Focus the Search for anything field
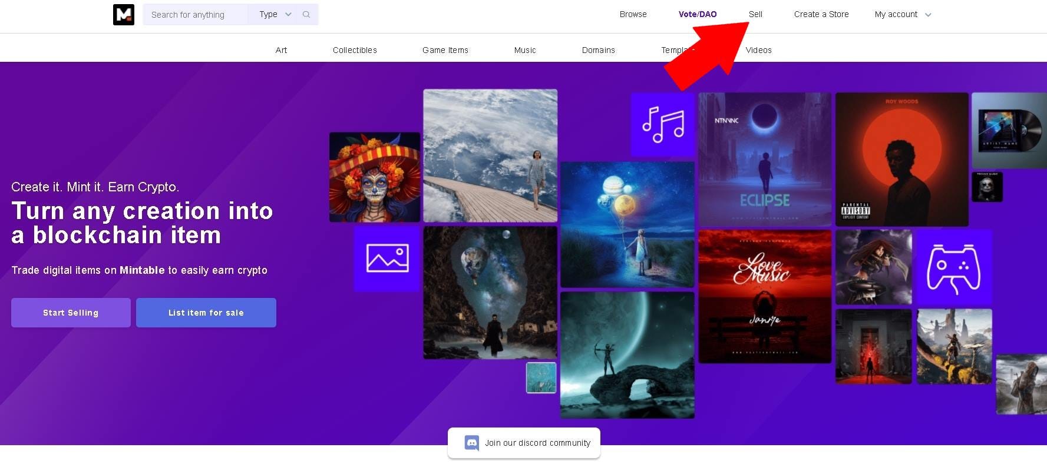This screenshot has height=464, width=1047. point(196,15)
